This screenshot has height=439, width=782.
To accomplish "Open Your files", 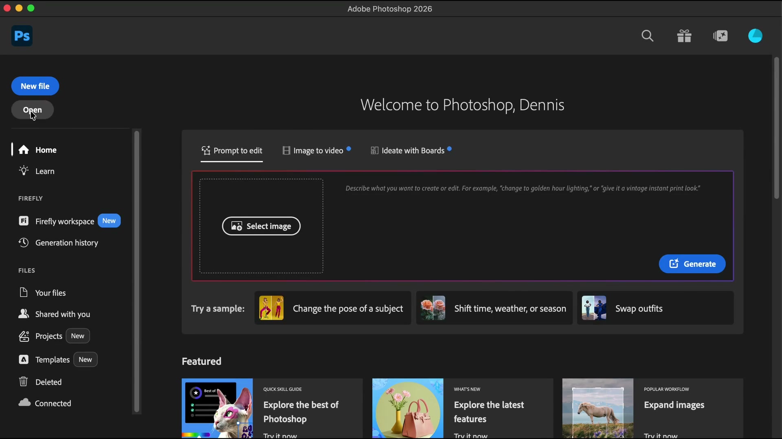I will 42,293.
